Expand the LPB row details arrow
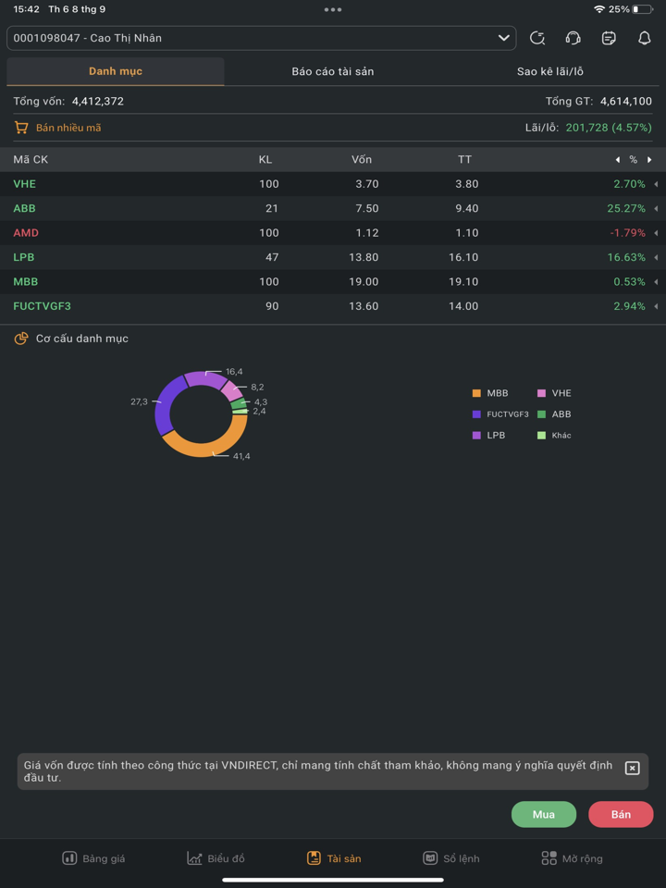The image size is (666, 888). 656,257
